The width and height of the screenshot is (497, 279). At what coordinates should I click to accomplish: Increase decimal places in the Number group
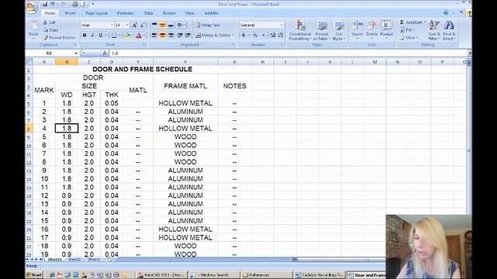pos(273,35)
